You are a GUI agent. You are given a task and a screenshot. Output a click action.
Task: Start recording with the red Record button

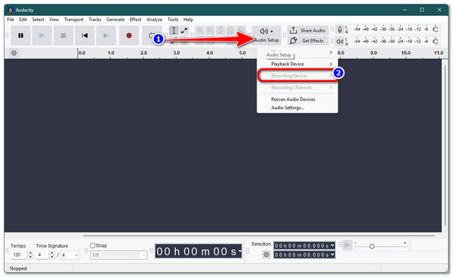(x=129, y=35)
